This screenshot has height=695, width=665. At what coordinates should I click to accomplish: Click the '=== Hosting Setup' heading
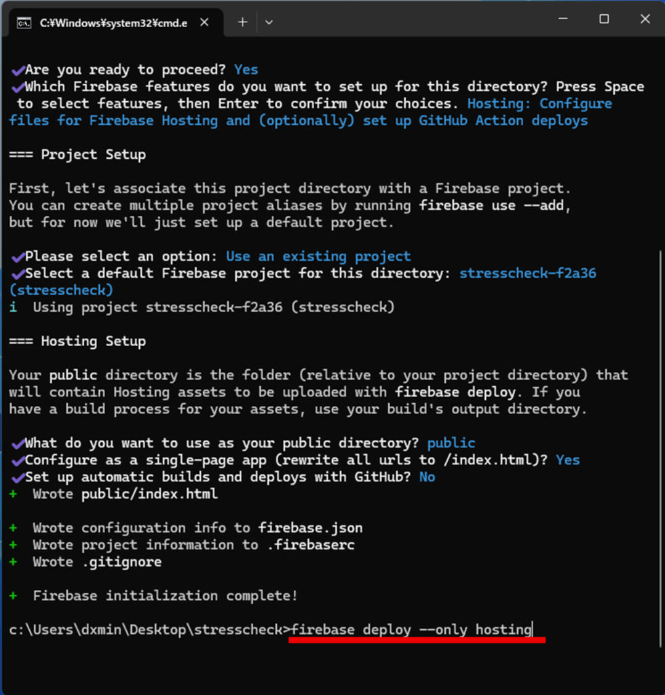(77, 341)
